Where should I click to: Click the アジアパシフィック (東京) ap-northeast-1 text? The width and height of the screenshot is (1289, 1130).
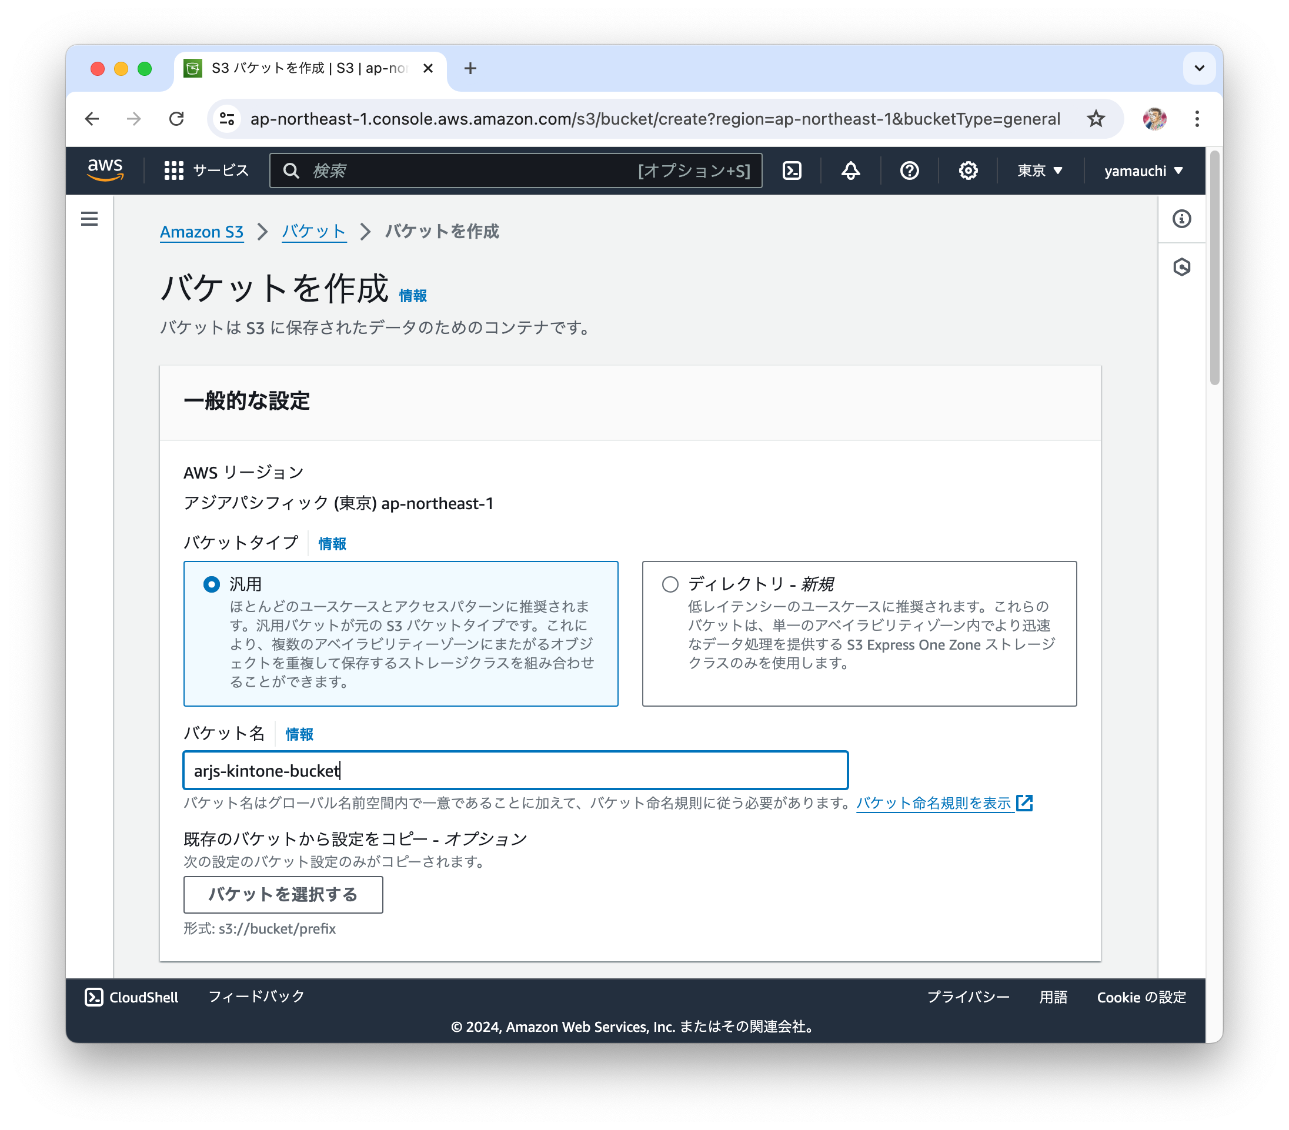(339, 503)
